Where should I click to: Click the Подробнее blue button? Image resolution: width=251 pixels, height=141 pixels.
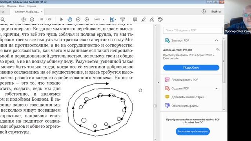[x=191, y=67]
